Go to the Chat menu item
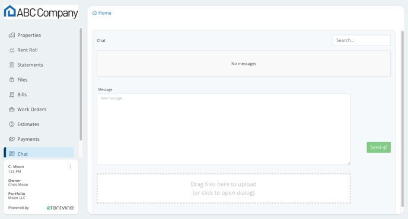 (x=39, y=153)
